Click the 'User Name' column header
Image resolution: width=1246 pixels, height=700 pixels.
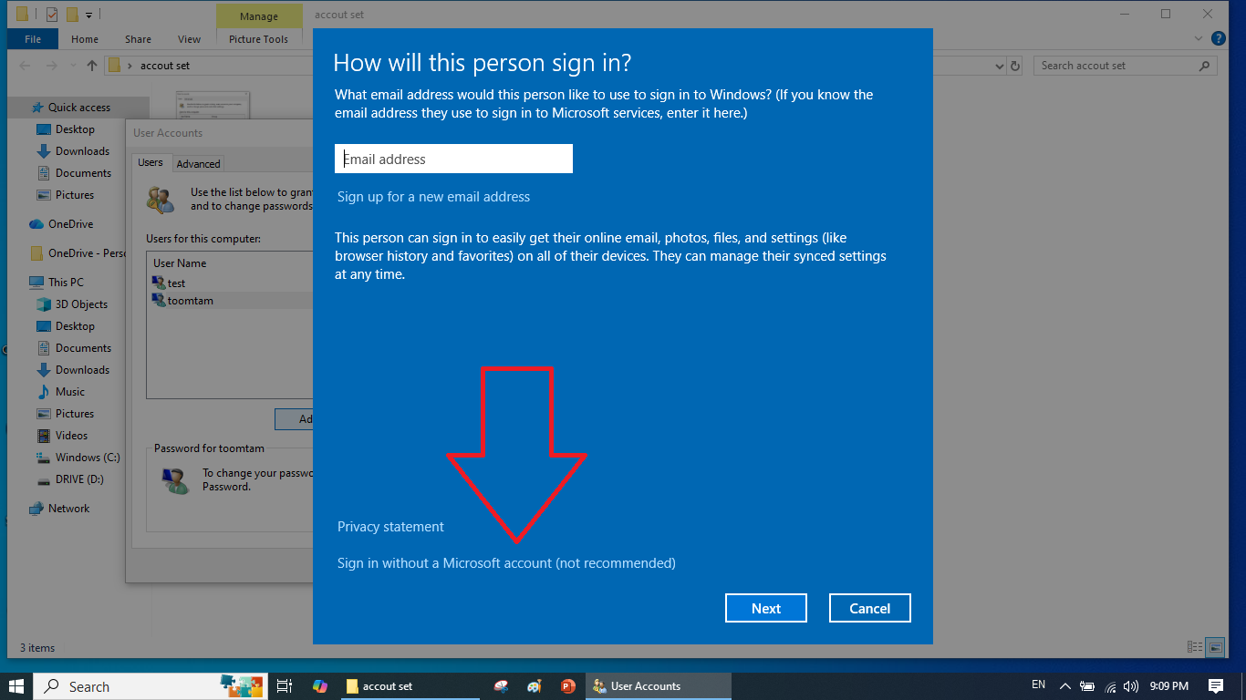click(x=180, y=263)
